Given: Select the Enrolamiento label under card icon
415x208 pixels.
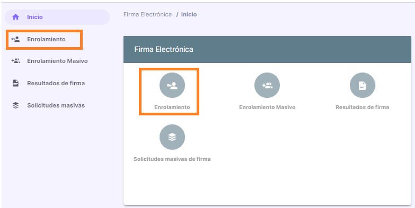Looking at the screenshot, I should [x=172, y=107].
